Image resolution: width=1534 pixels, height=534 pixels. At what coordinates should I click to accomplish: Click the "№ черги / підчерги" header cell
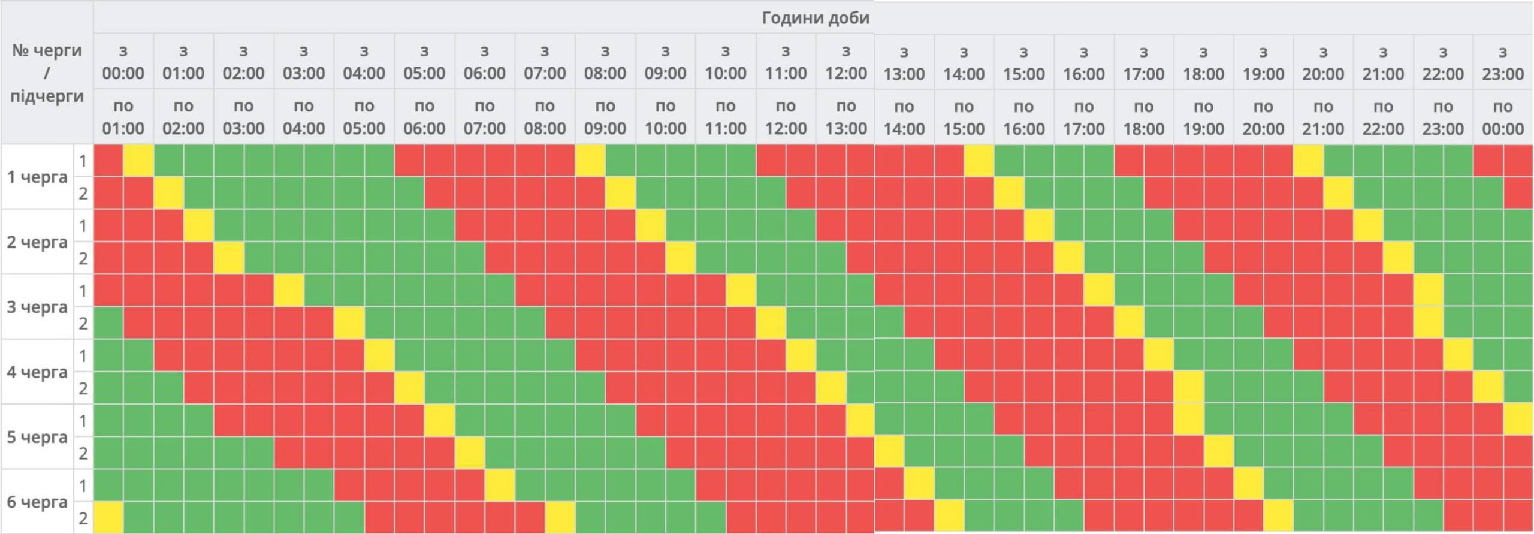point(47,73)
